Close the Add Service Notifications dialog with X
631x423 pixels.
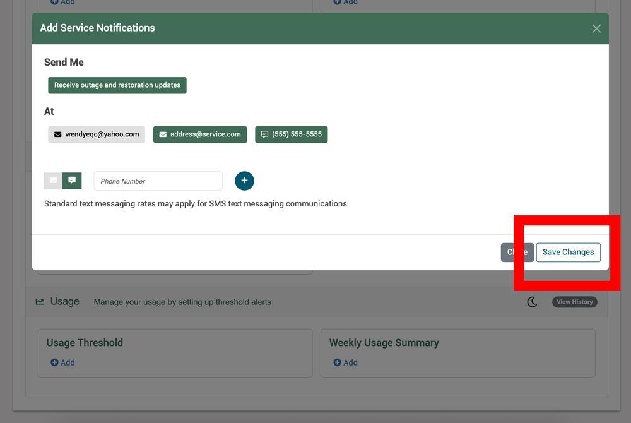point(596,28)
